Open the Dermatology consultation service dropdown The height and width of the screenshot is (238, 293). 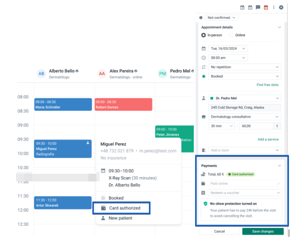pos(244,117)
